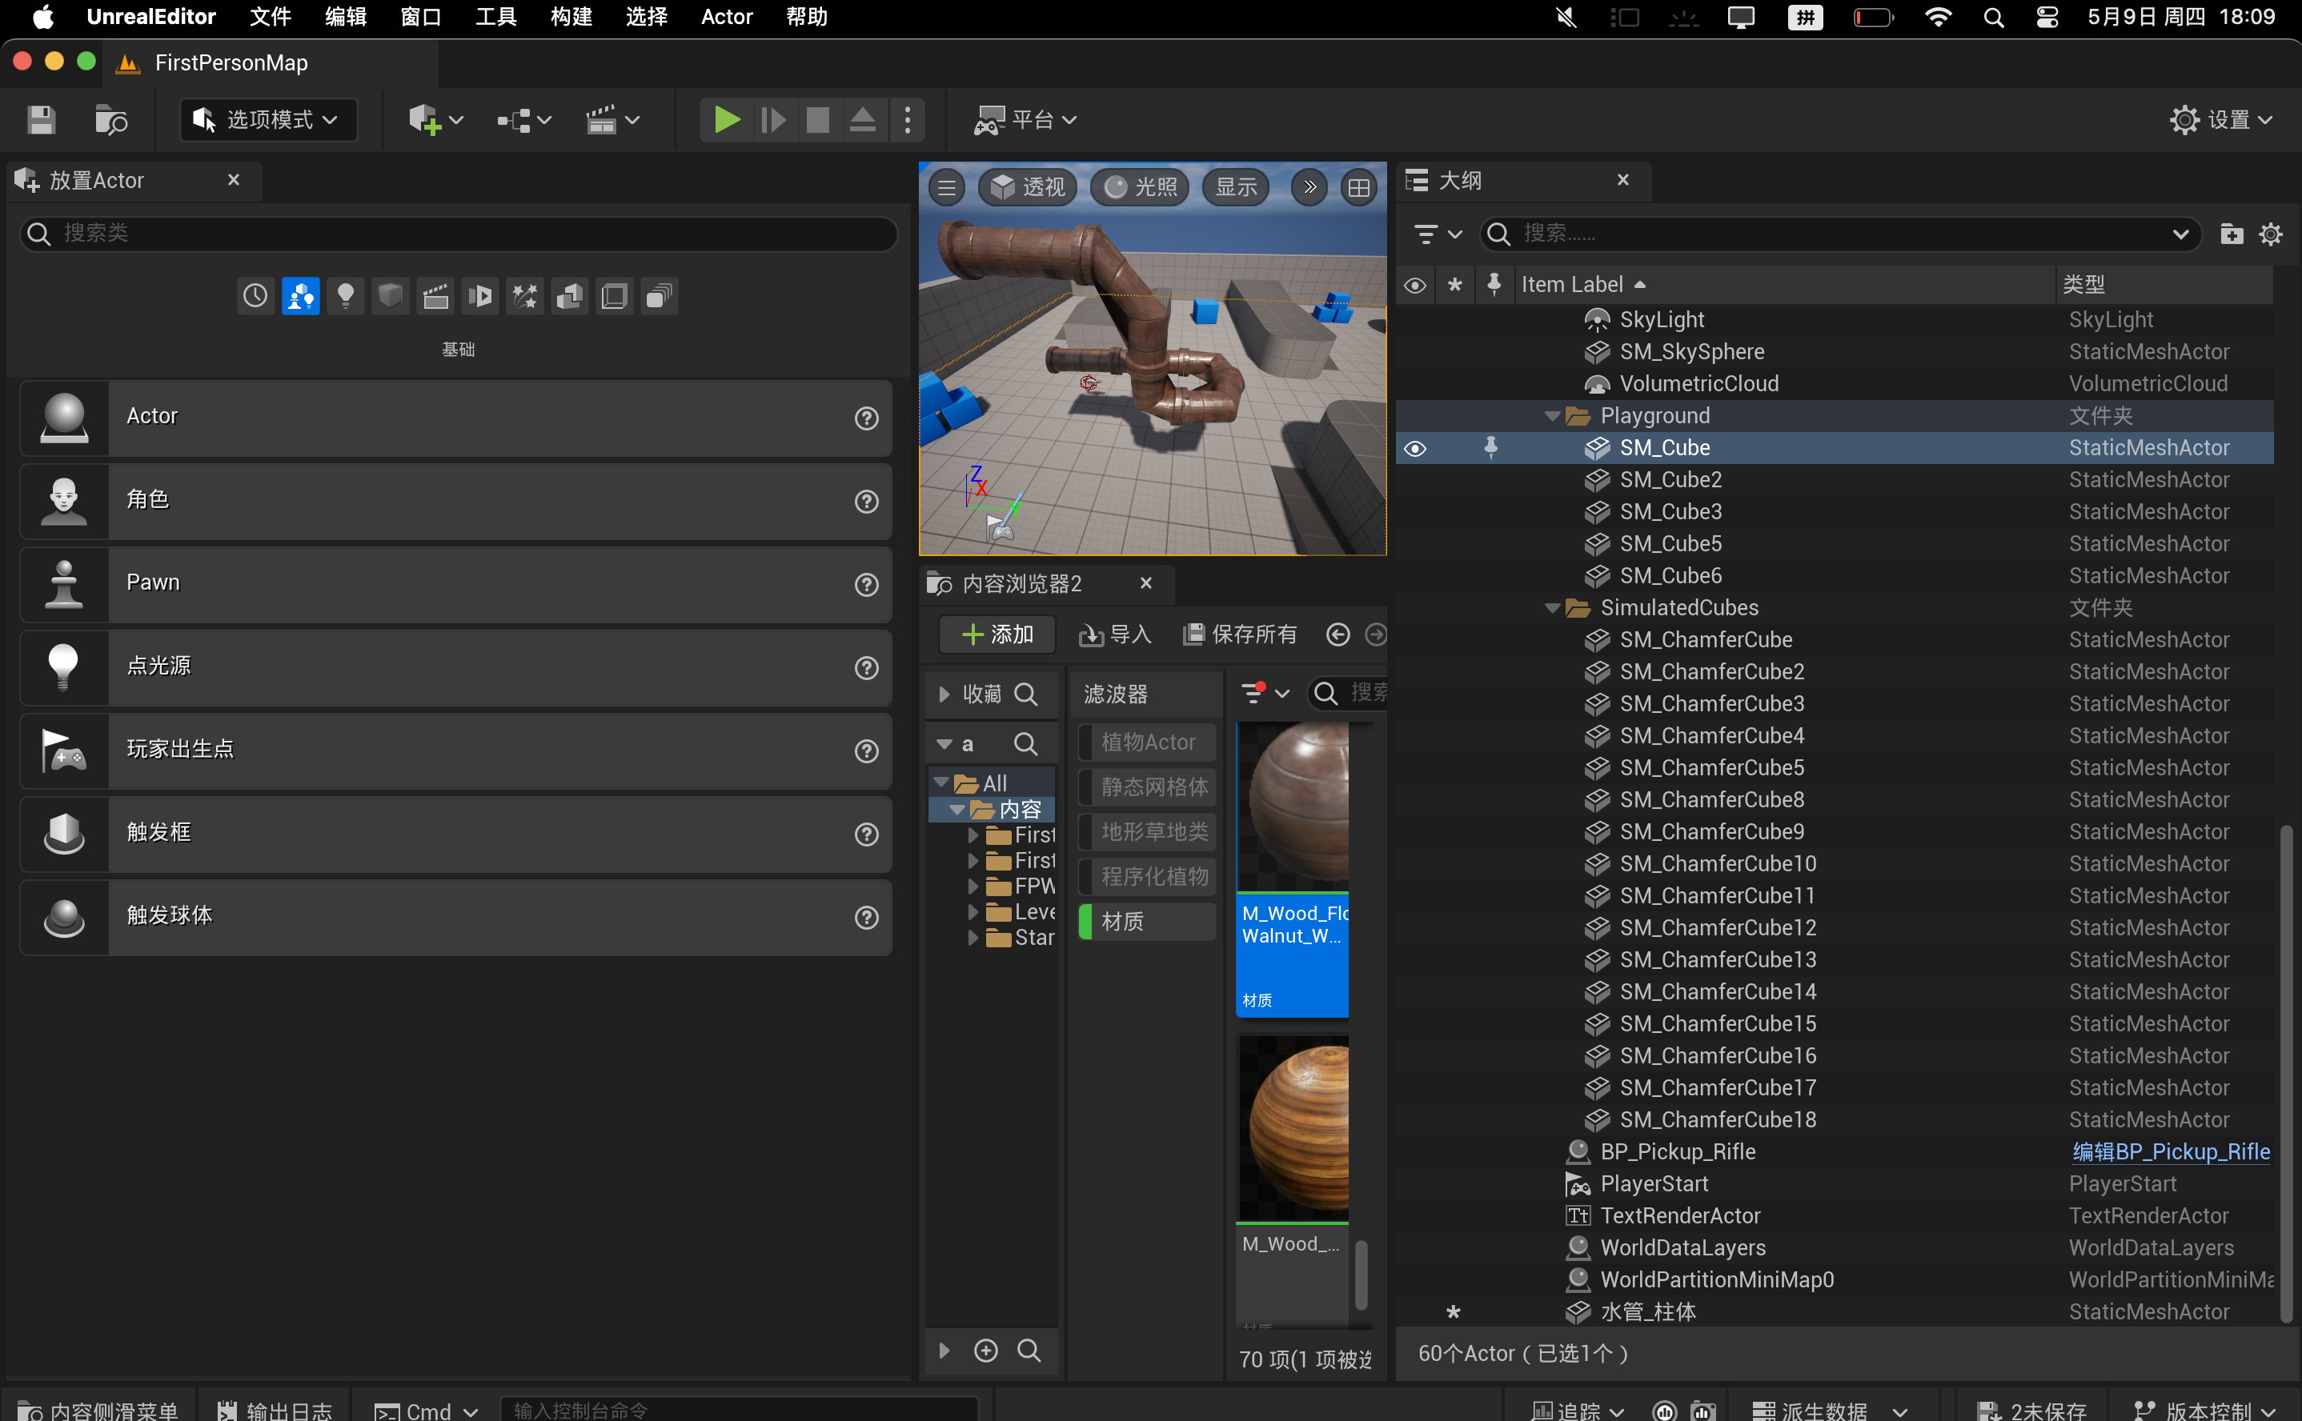Click the eject button in toolbar
2302x1421 pixels.
(x=862, y=119)
